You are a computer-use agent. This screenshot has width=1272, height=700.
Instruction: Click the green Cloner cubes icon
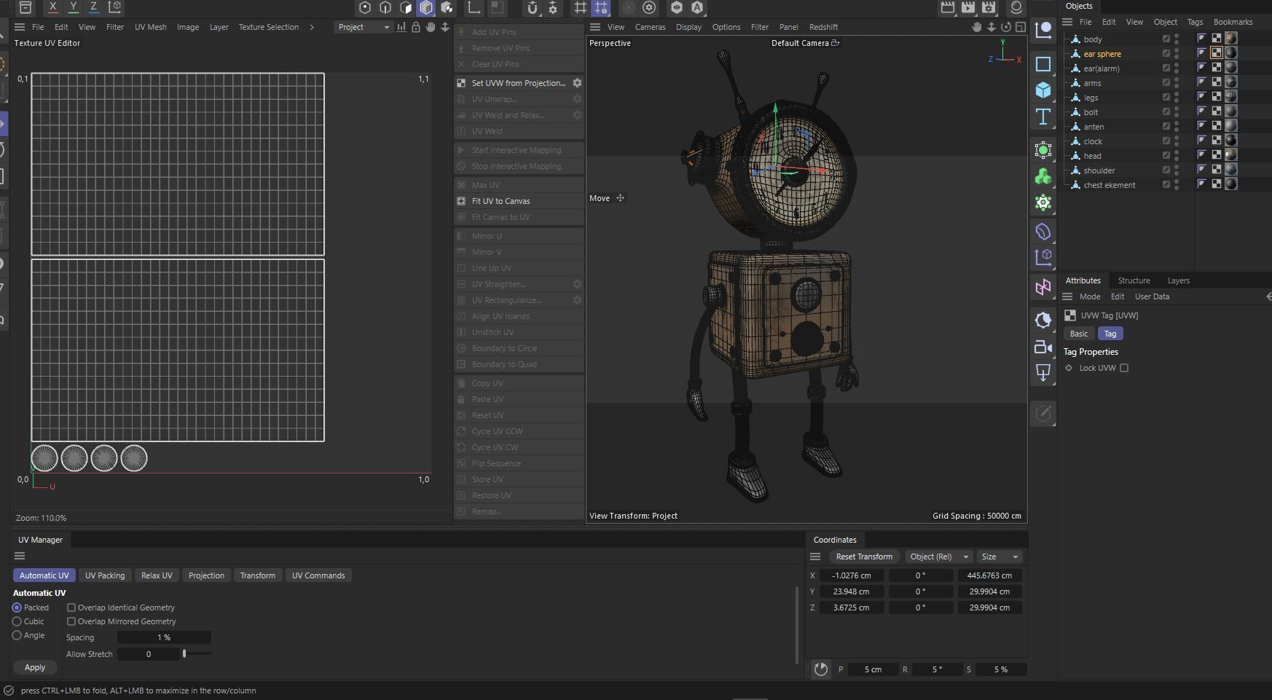(1043, 176)
